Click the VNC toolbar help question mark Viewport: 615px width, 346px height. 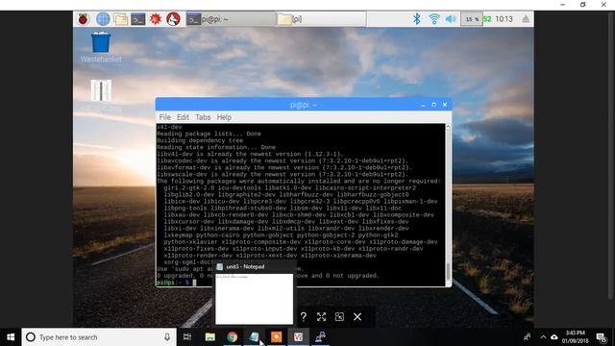click(x=304, y=316)
